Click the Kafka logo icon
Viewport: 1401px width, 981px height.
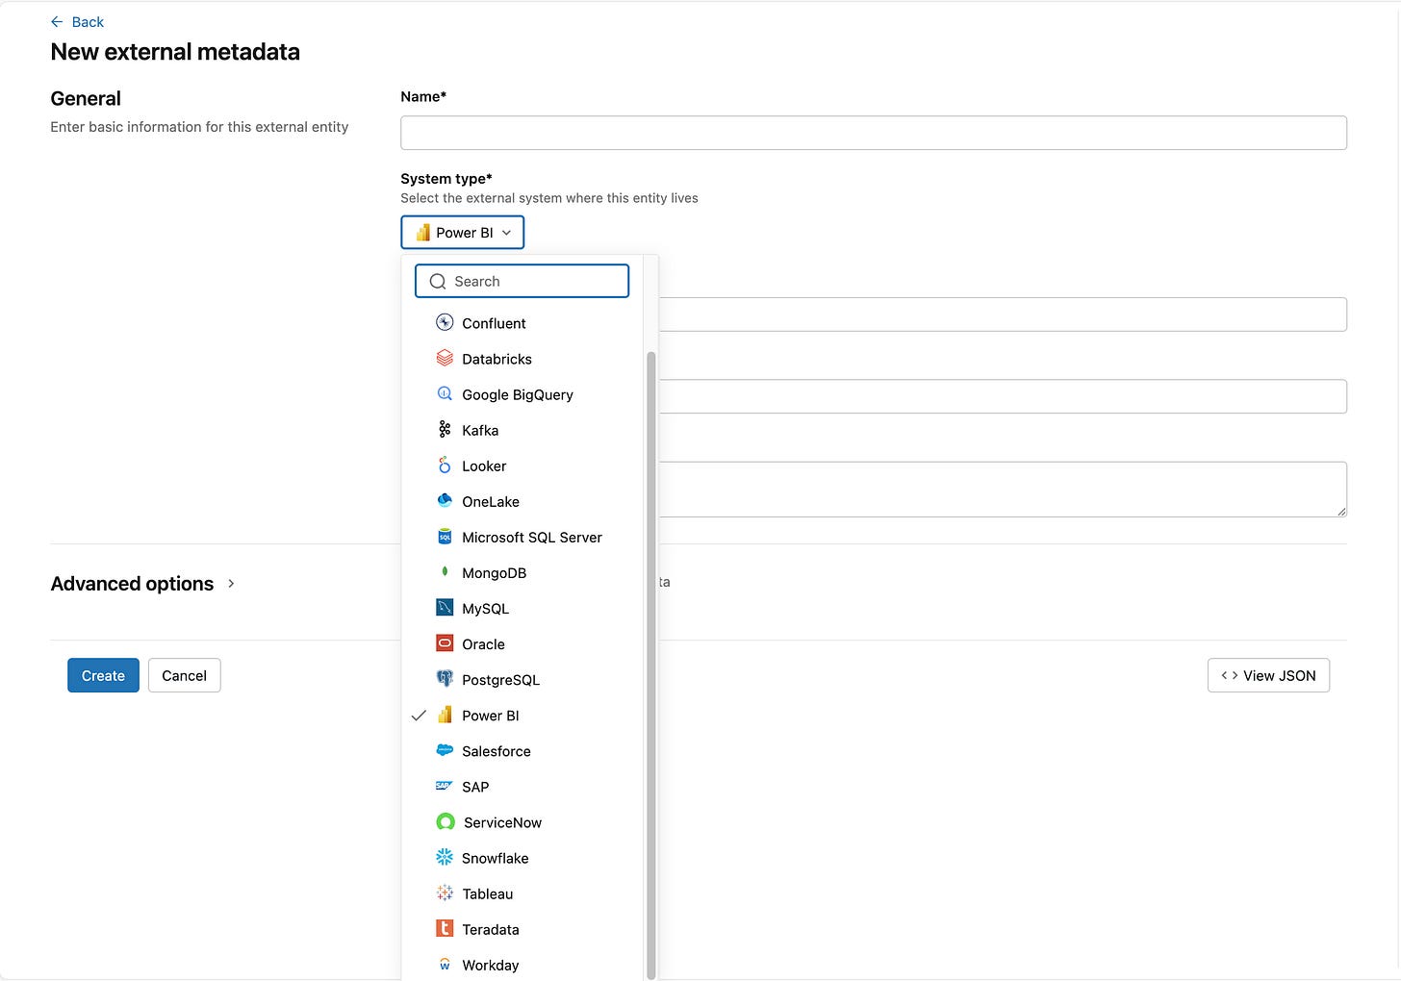[445, 430]
